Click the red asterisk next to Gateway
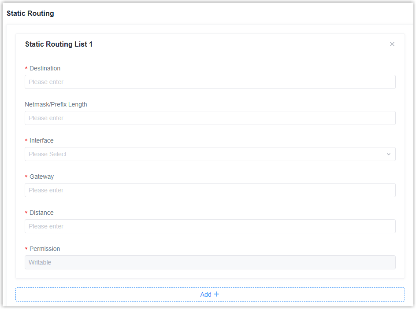The width and height of the screenshot is (416, 309). [26, 177]
